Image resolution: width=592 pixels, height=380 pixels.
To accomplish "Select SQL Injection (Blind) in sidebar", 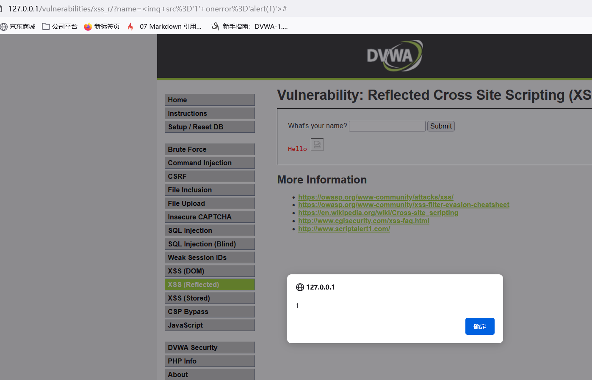I will point(210,244).
